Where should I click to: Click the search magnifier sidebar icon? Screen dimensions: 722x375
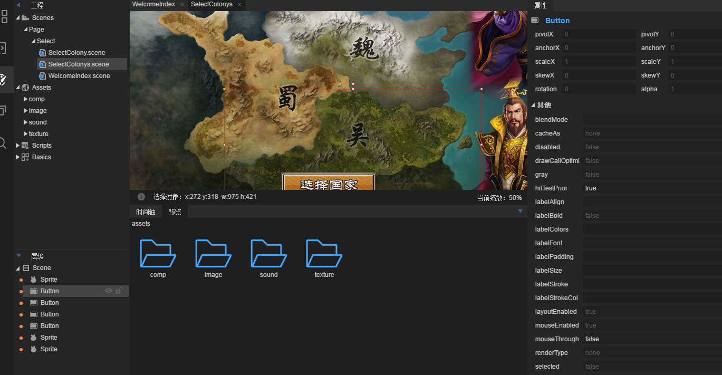point(3,143)
